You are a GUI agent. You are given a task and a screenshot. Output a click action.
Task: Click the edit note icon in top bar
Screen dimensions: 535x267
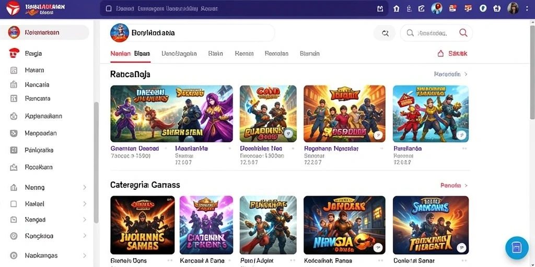[x=422, y=9]
